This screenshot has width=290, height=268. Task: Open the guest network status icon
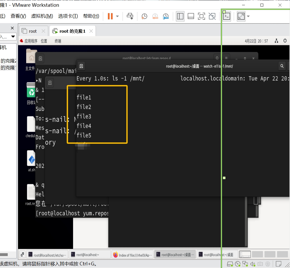pyautogui.click(x=276, y=41)
